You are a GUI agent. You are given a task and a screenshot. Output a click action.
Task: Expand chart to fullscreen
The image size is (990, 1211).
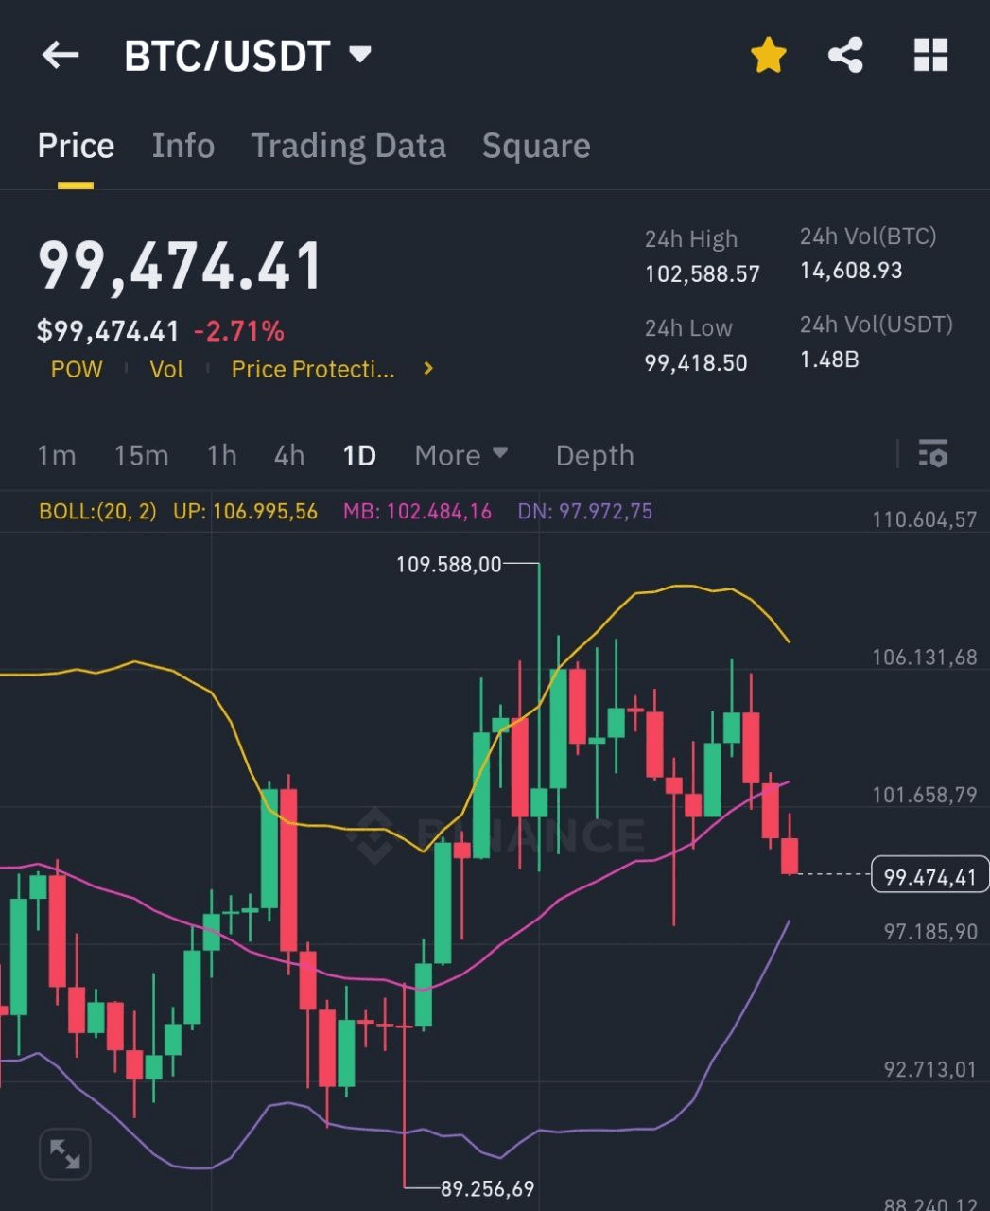click(64, 1153)
